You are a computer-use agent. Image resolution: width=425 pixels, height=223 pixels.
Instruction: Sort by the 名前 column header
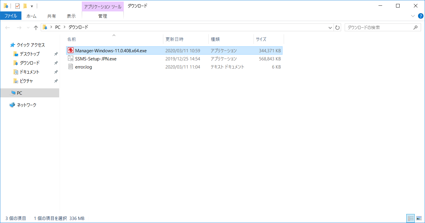pos(114,39)
